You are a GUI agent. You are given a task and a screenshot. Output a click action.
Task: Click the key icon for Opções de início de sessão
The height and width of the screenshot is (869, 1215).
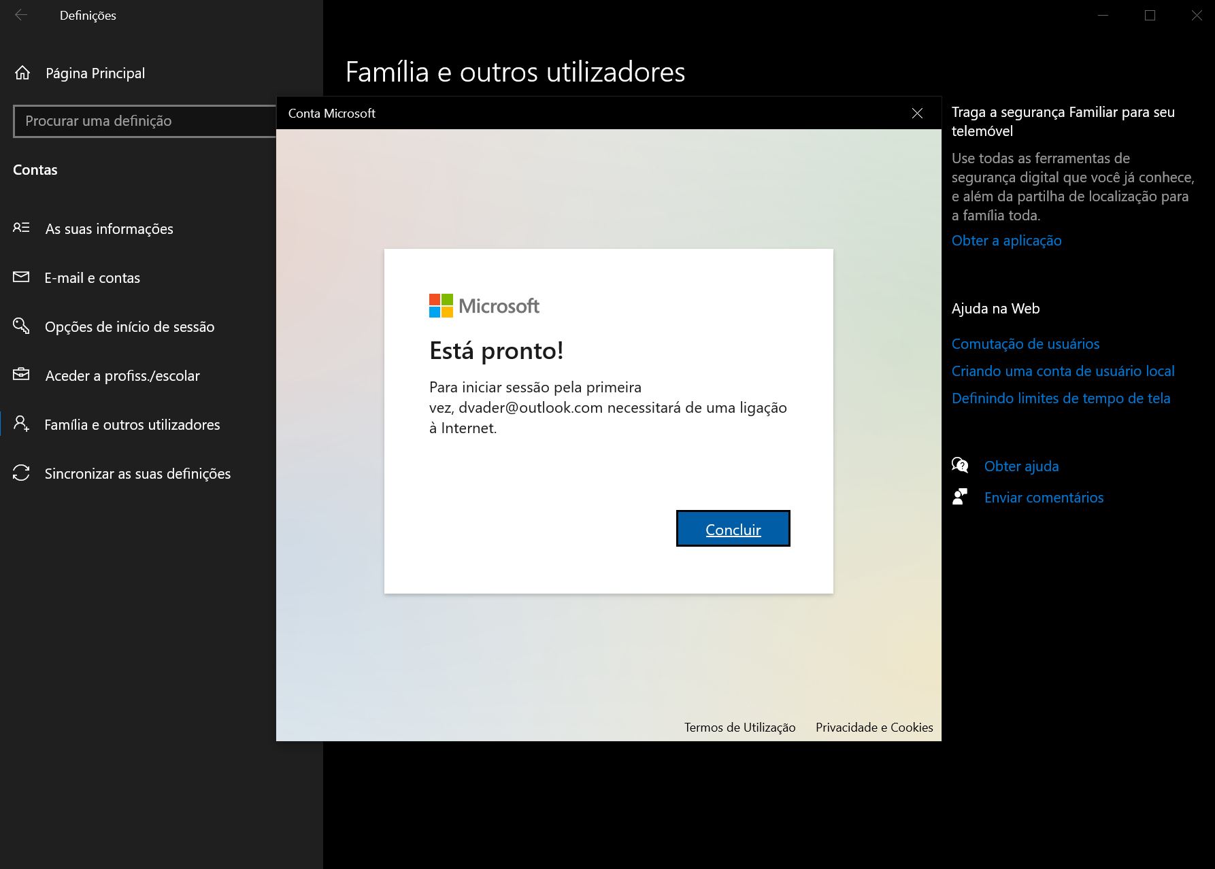(x=21, y=326)
